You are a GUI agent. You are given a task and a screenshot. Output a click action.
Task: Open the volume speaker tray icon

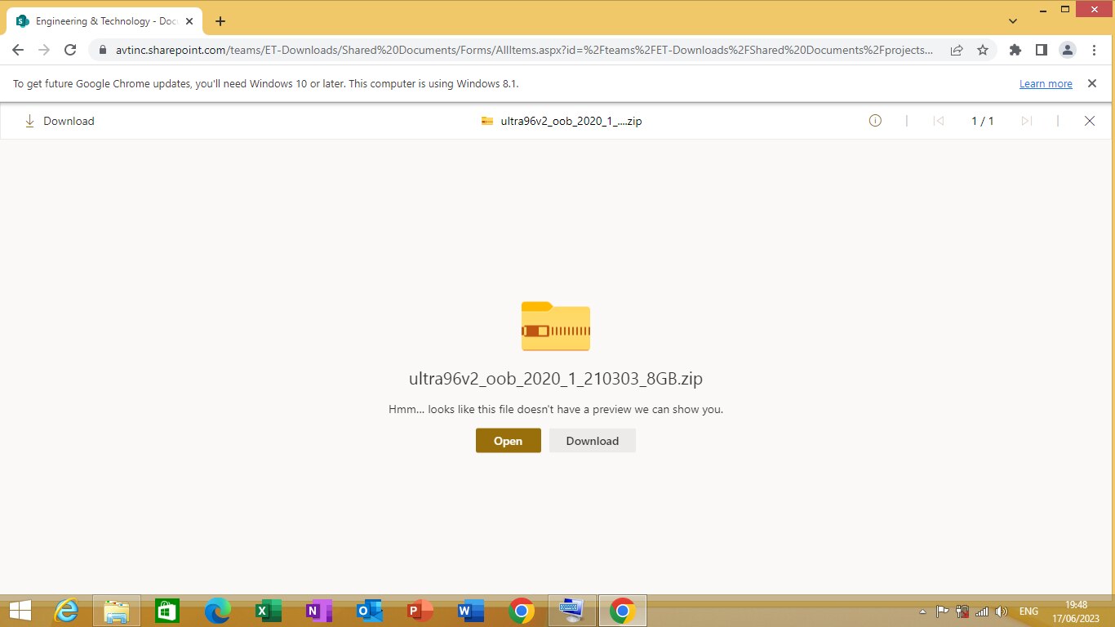(x=1002, y=611)
